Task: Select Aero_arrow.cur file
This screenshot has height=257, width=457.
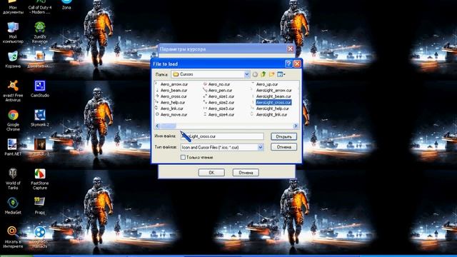Action: click(x=174, y=84)
